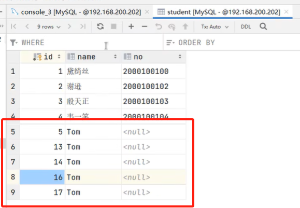This screenshot has height=208, width=300.
Task: Select row number 7 header
Action: (13, 162)
